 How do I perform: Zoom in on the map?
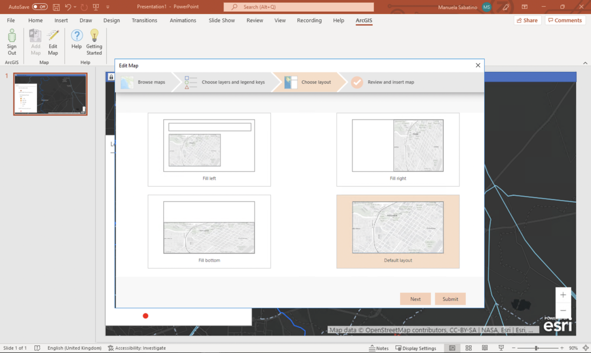coord(563,295)
